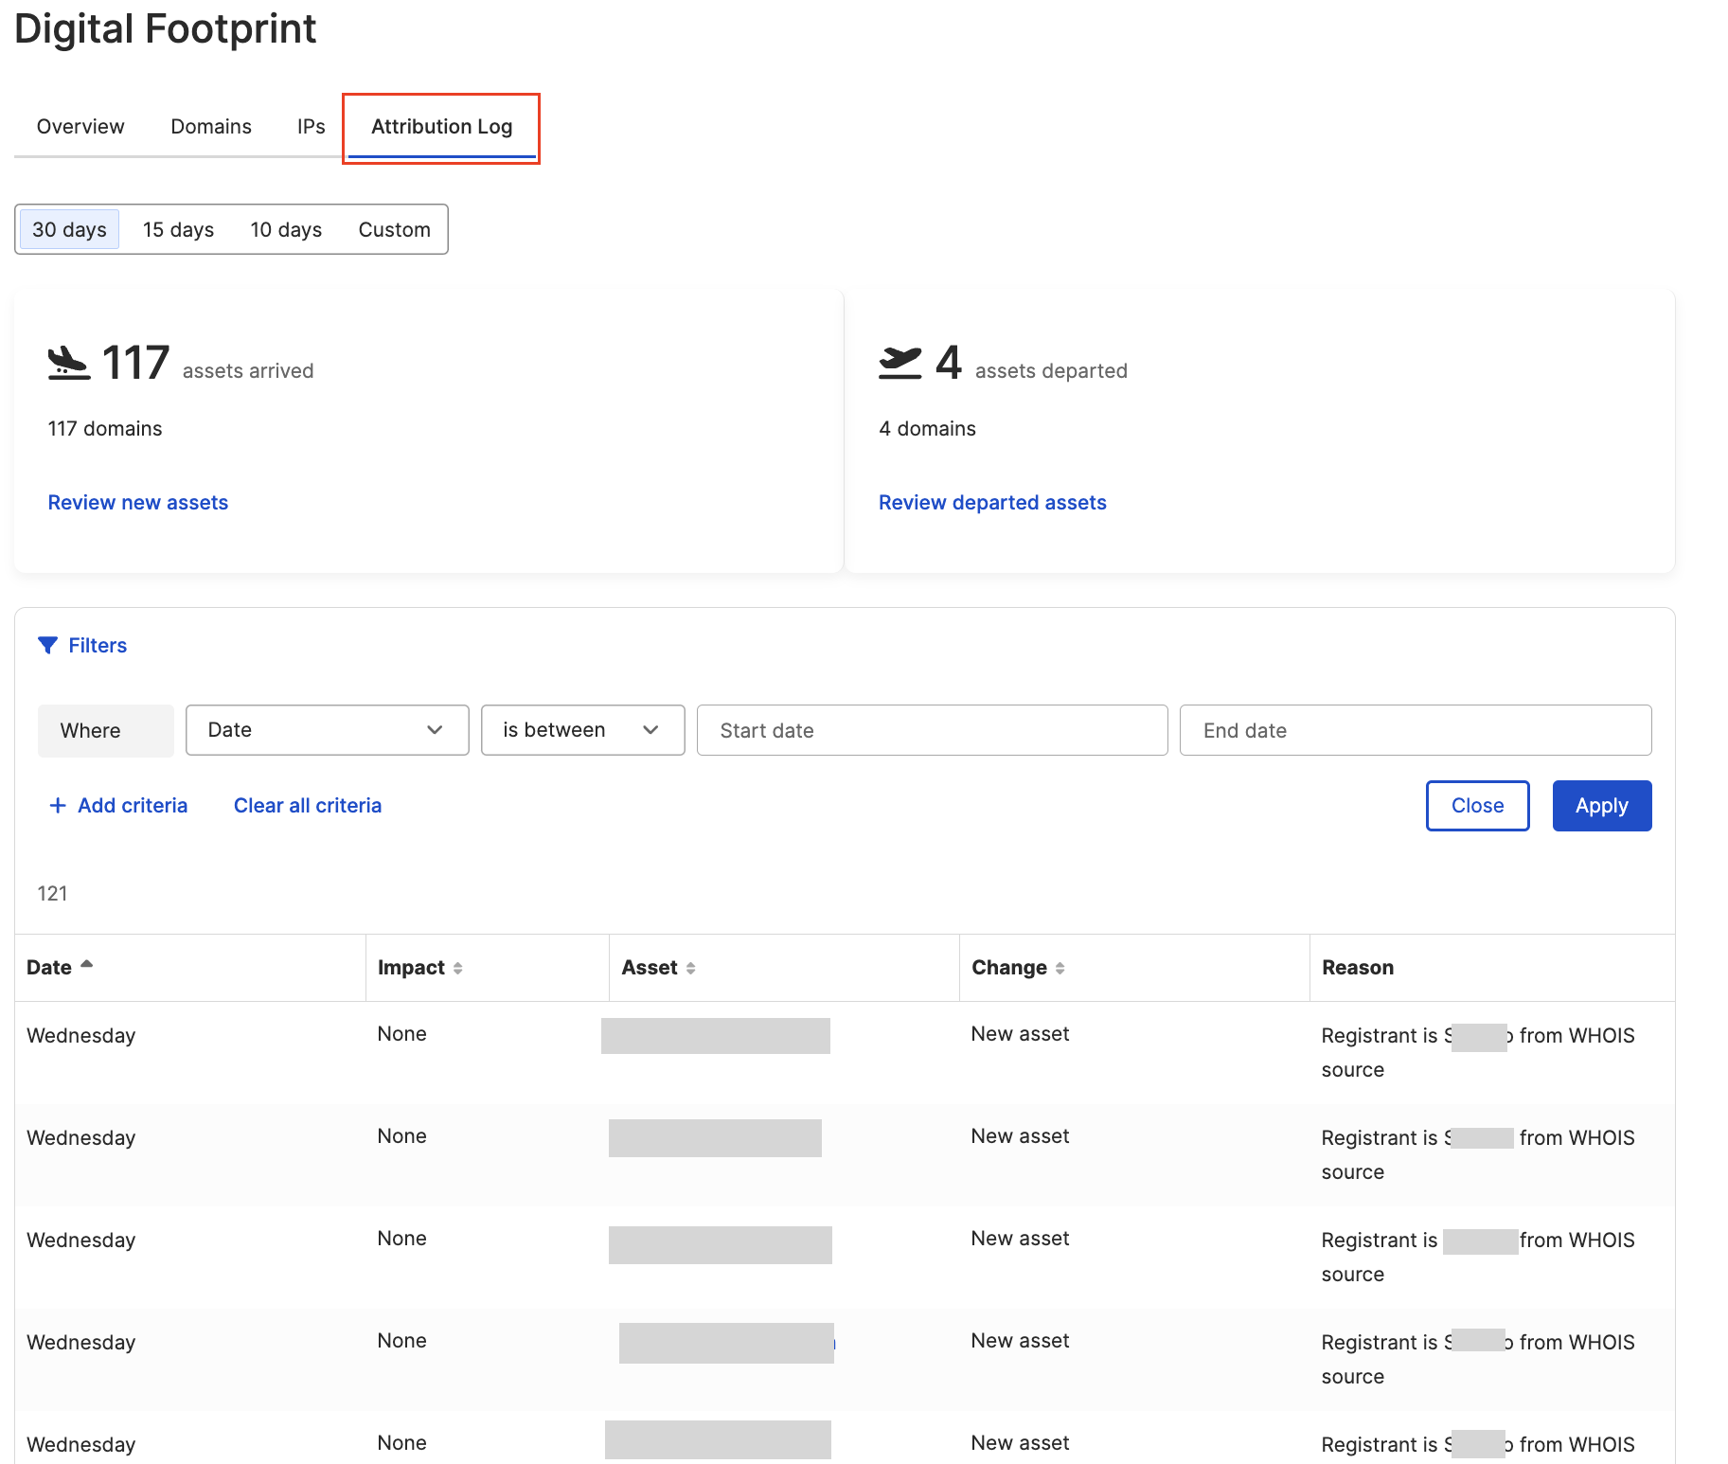
Task: Open the 'is between' operator dropdown
Action: coord(582,730)
